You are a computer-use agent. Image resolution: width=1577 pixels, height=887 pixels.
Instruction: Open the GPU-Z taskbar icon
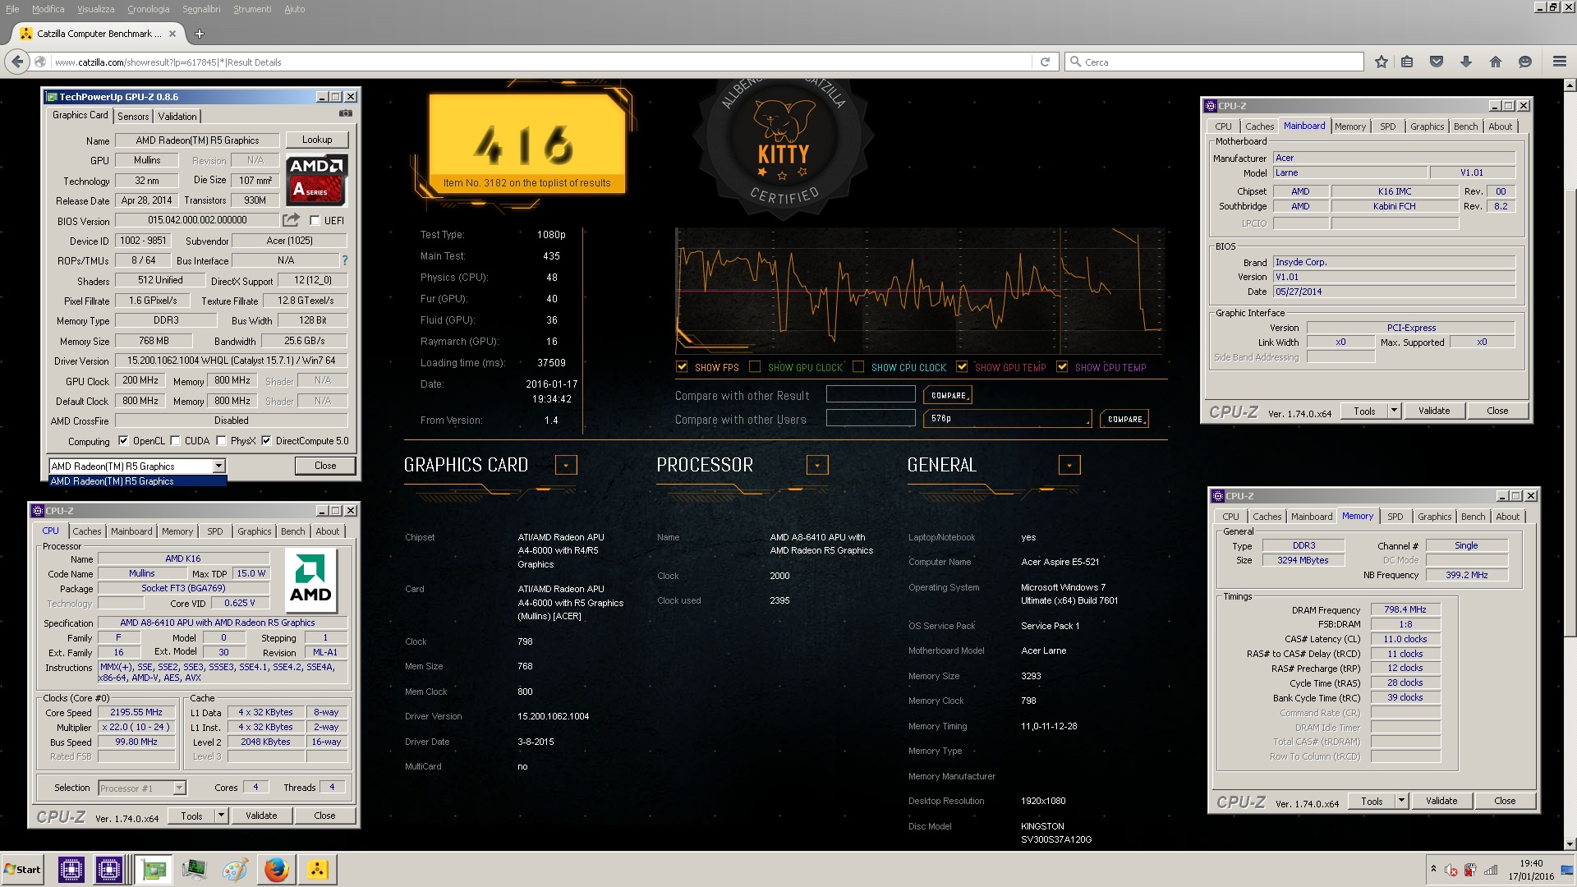pos(154,869)
